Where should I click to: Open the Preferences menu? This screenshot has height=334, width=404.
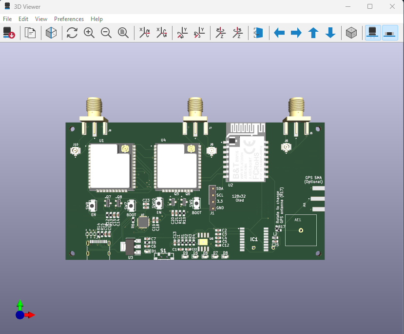point(69,19)
